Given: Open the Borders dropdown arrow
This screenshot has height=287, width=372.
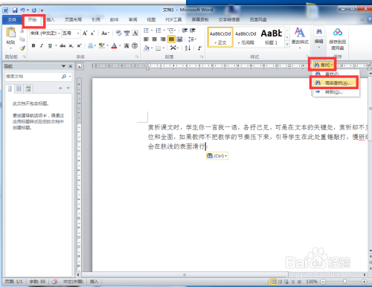Looking at the screenshot, I should click(164, 48).
